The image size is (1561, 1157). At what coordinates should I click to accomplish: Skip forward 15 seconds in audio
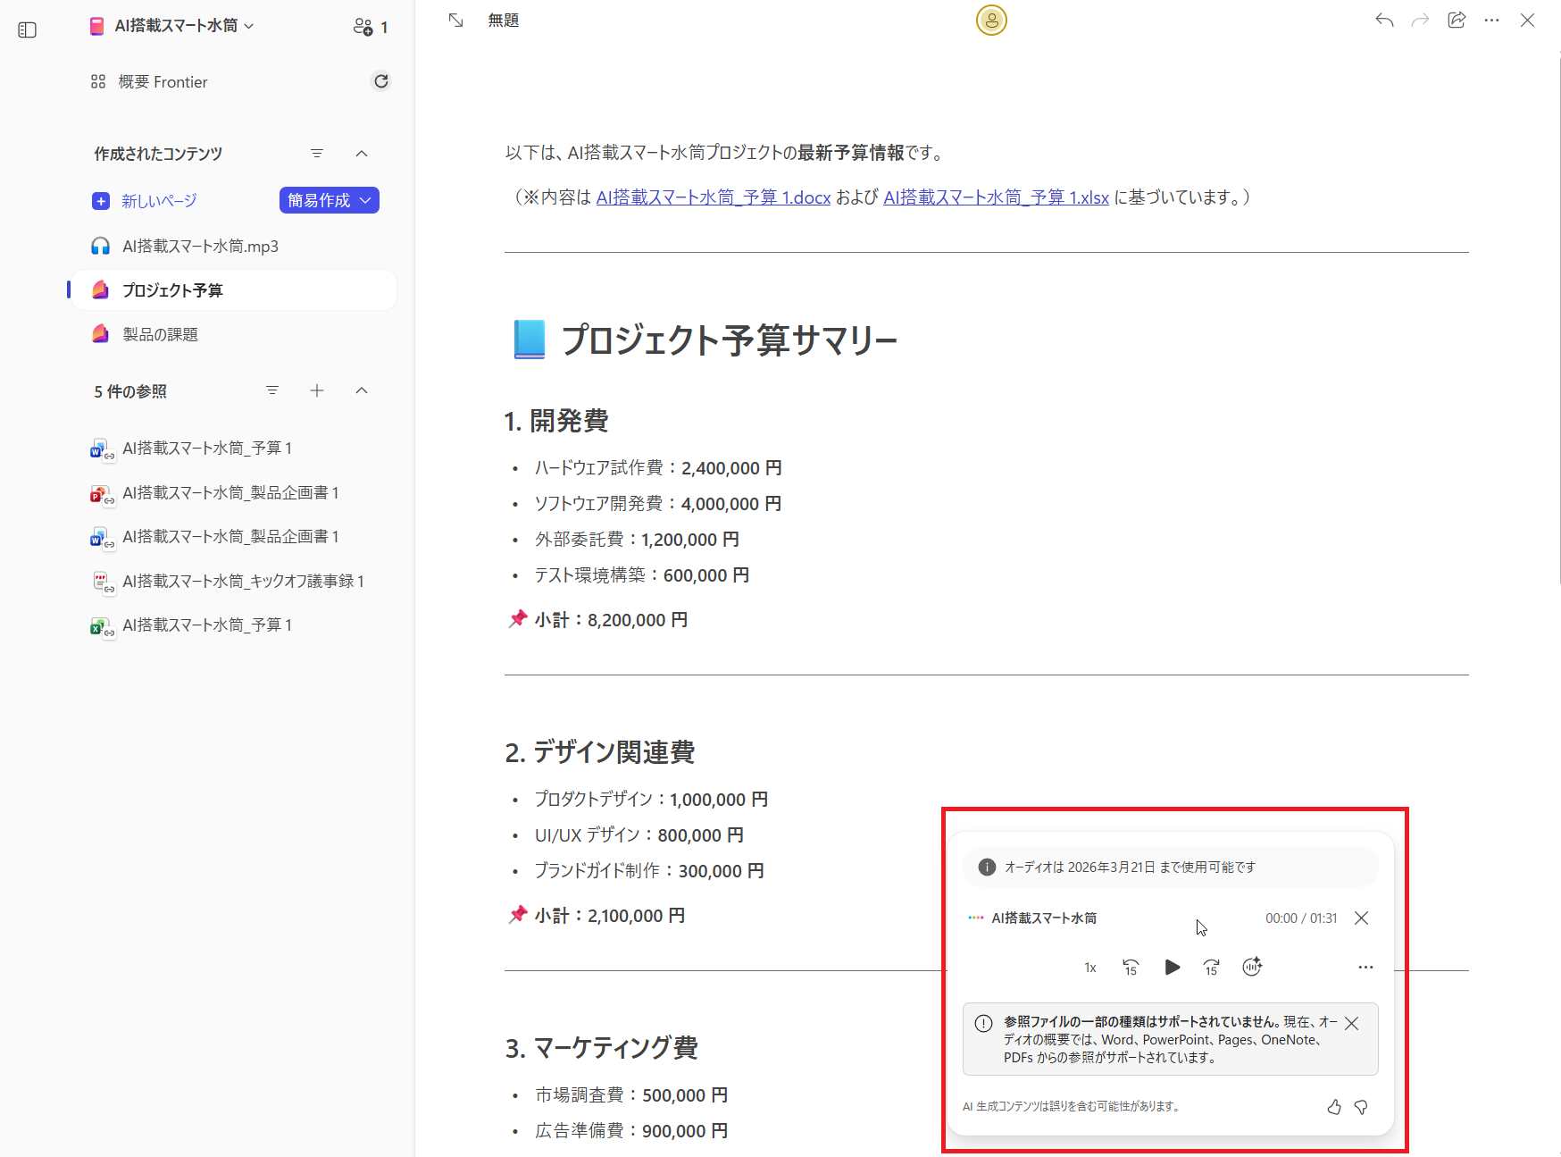tap(1211, 967)
